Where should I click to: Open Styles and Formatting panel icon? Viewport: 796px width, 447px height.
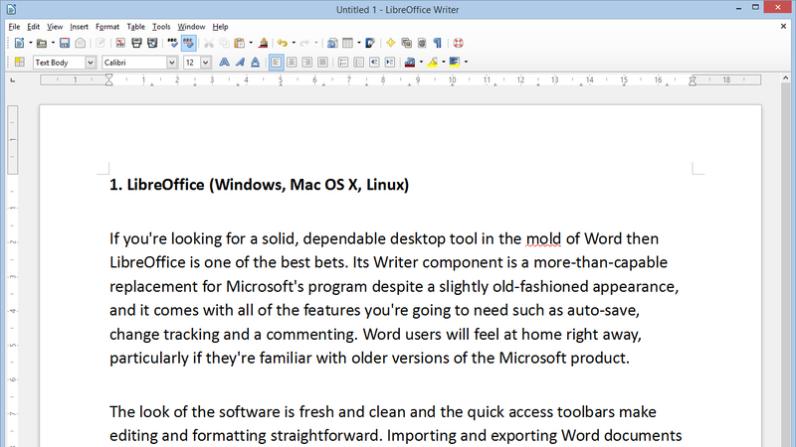[x=19, y=62]
